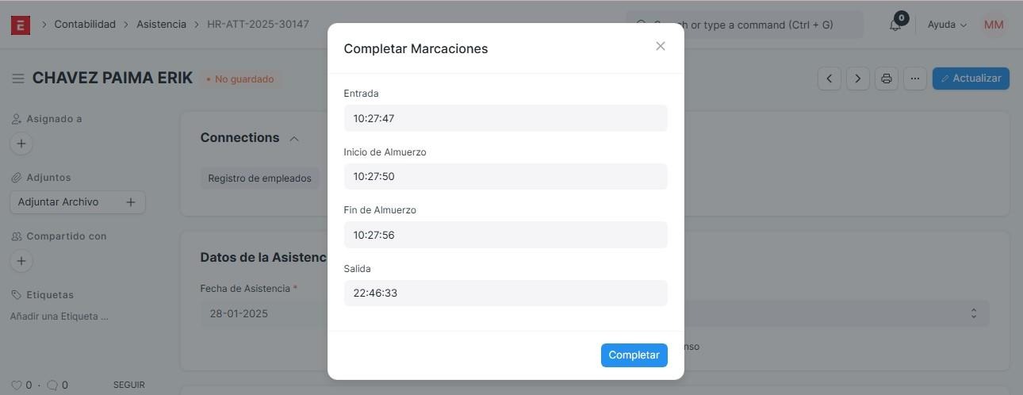Open the MM user avatar menu

[x=994, y=25]
